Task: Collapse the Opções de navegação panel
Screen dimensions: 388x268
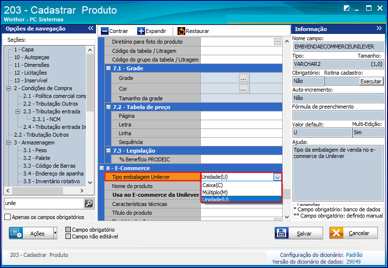Action: point(91,28)
